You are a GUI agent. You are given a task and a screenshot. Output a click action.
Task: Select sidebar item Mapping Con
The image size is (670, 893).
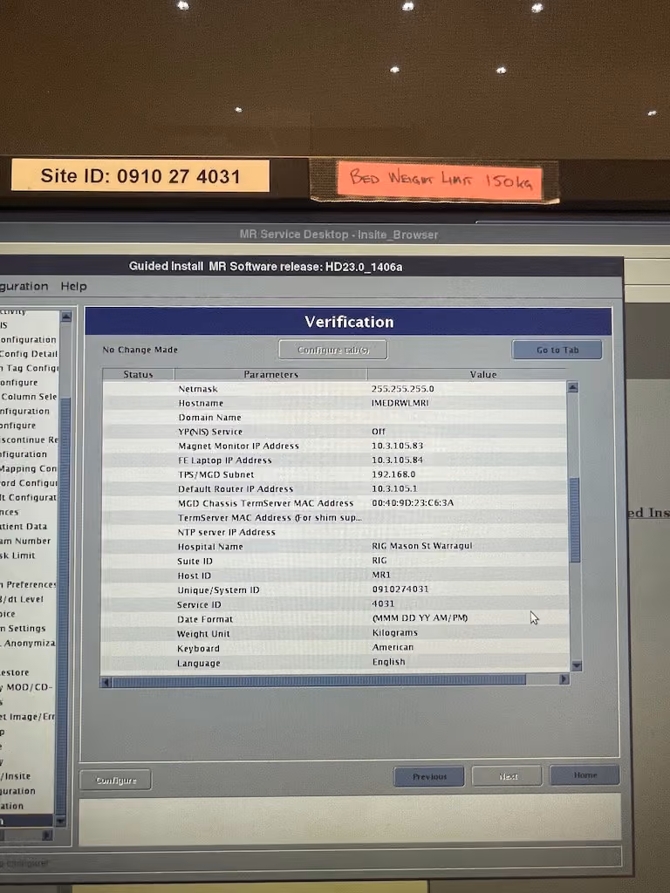[x=29, y=468]
